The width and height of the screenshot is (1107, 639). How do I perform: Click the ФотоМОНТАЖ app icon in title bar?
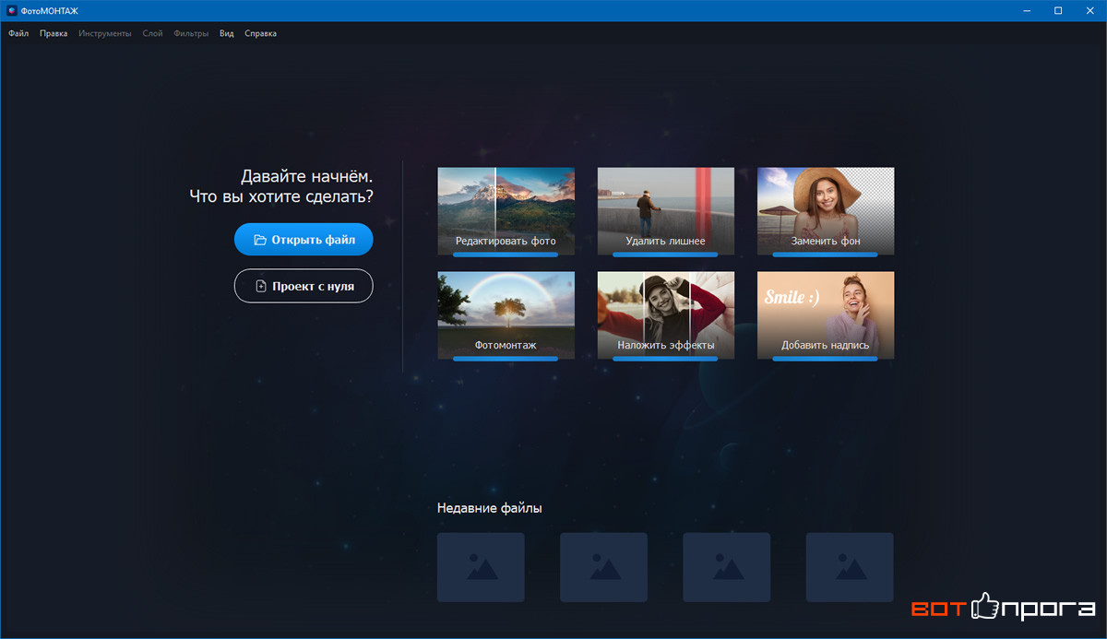[x=12, y=10]
